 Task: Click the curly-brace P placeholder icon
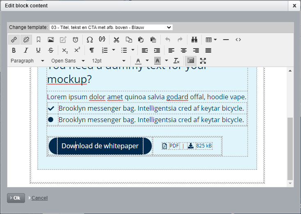[x=102, y=39]
